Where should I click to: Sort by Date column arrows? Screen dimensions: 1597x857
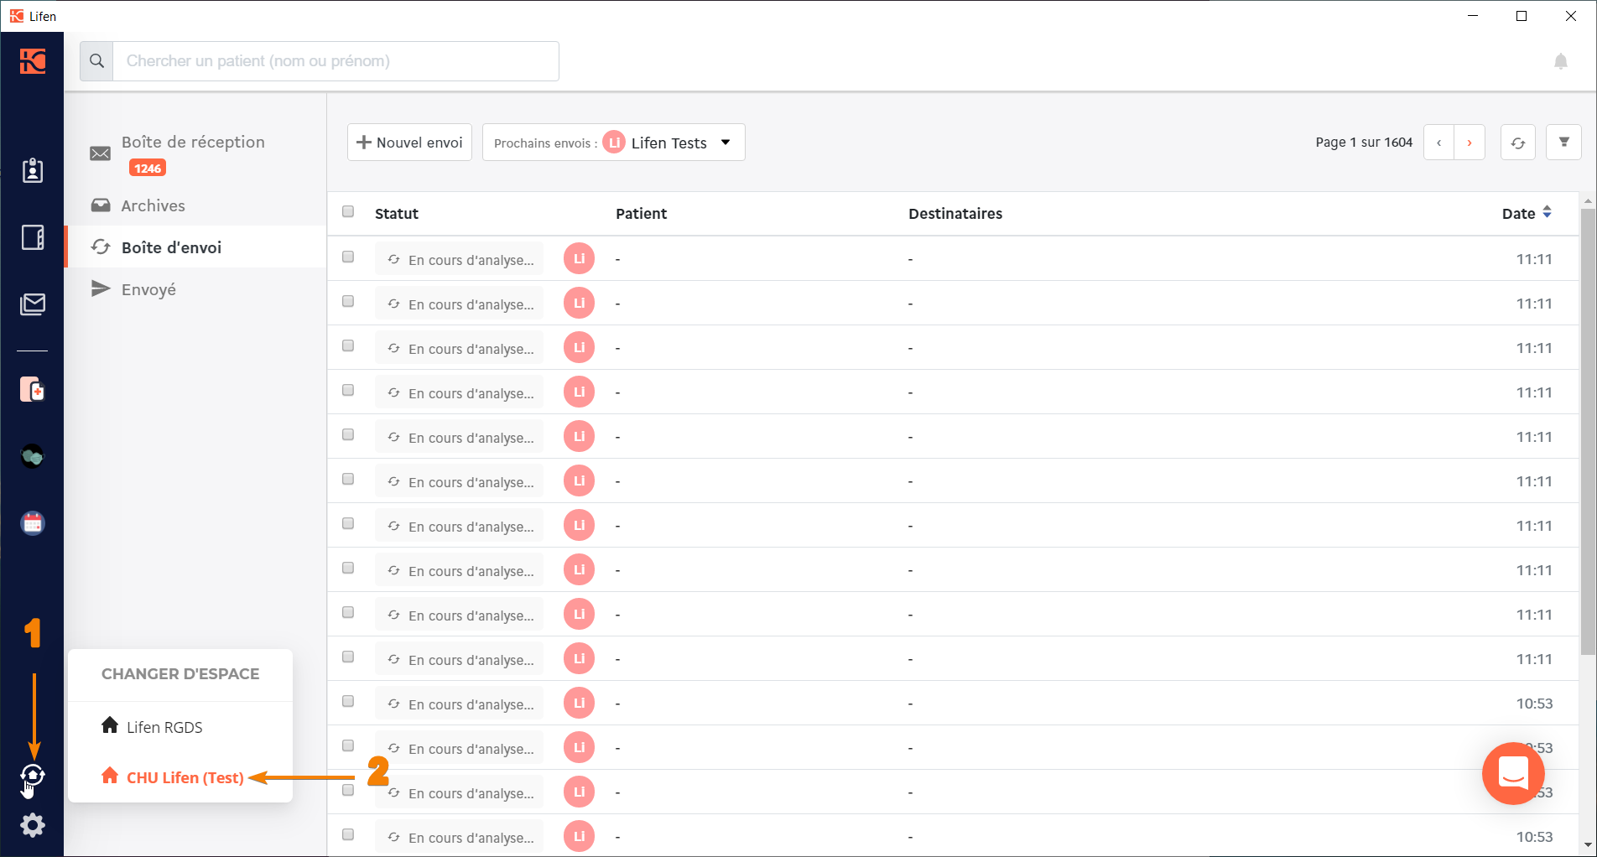coord(1548,213)
